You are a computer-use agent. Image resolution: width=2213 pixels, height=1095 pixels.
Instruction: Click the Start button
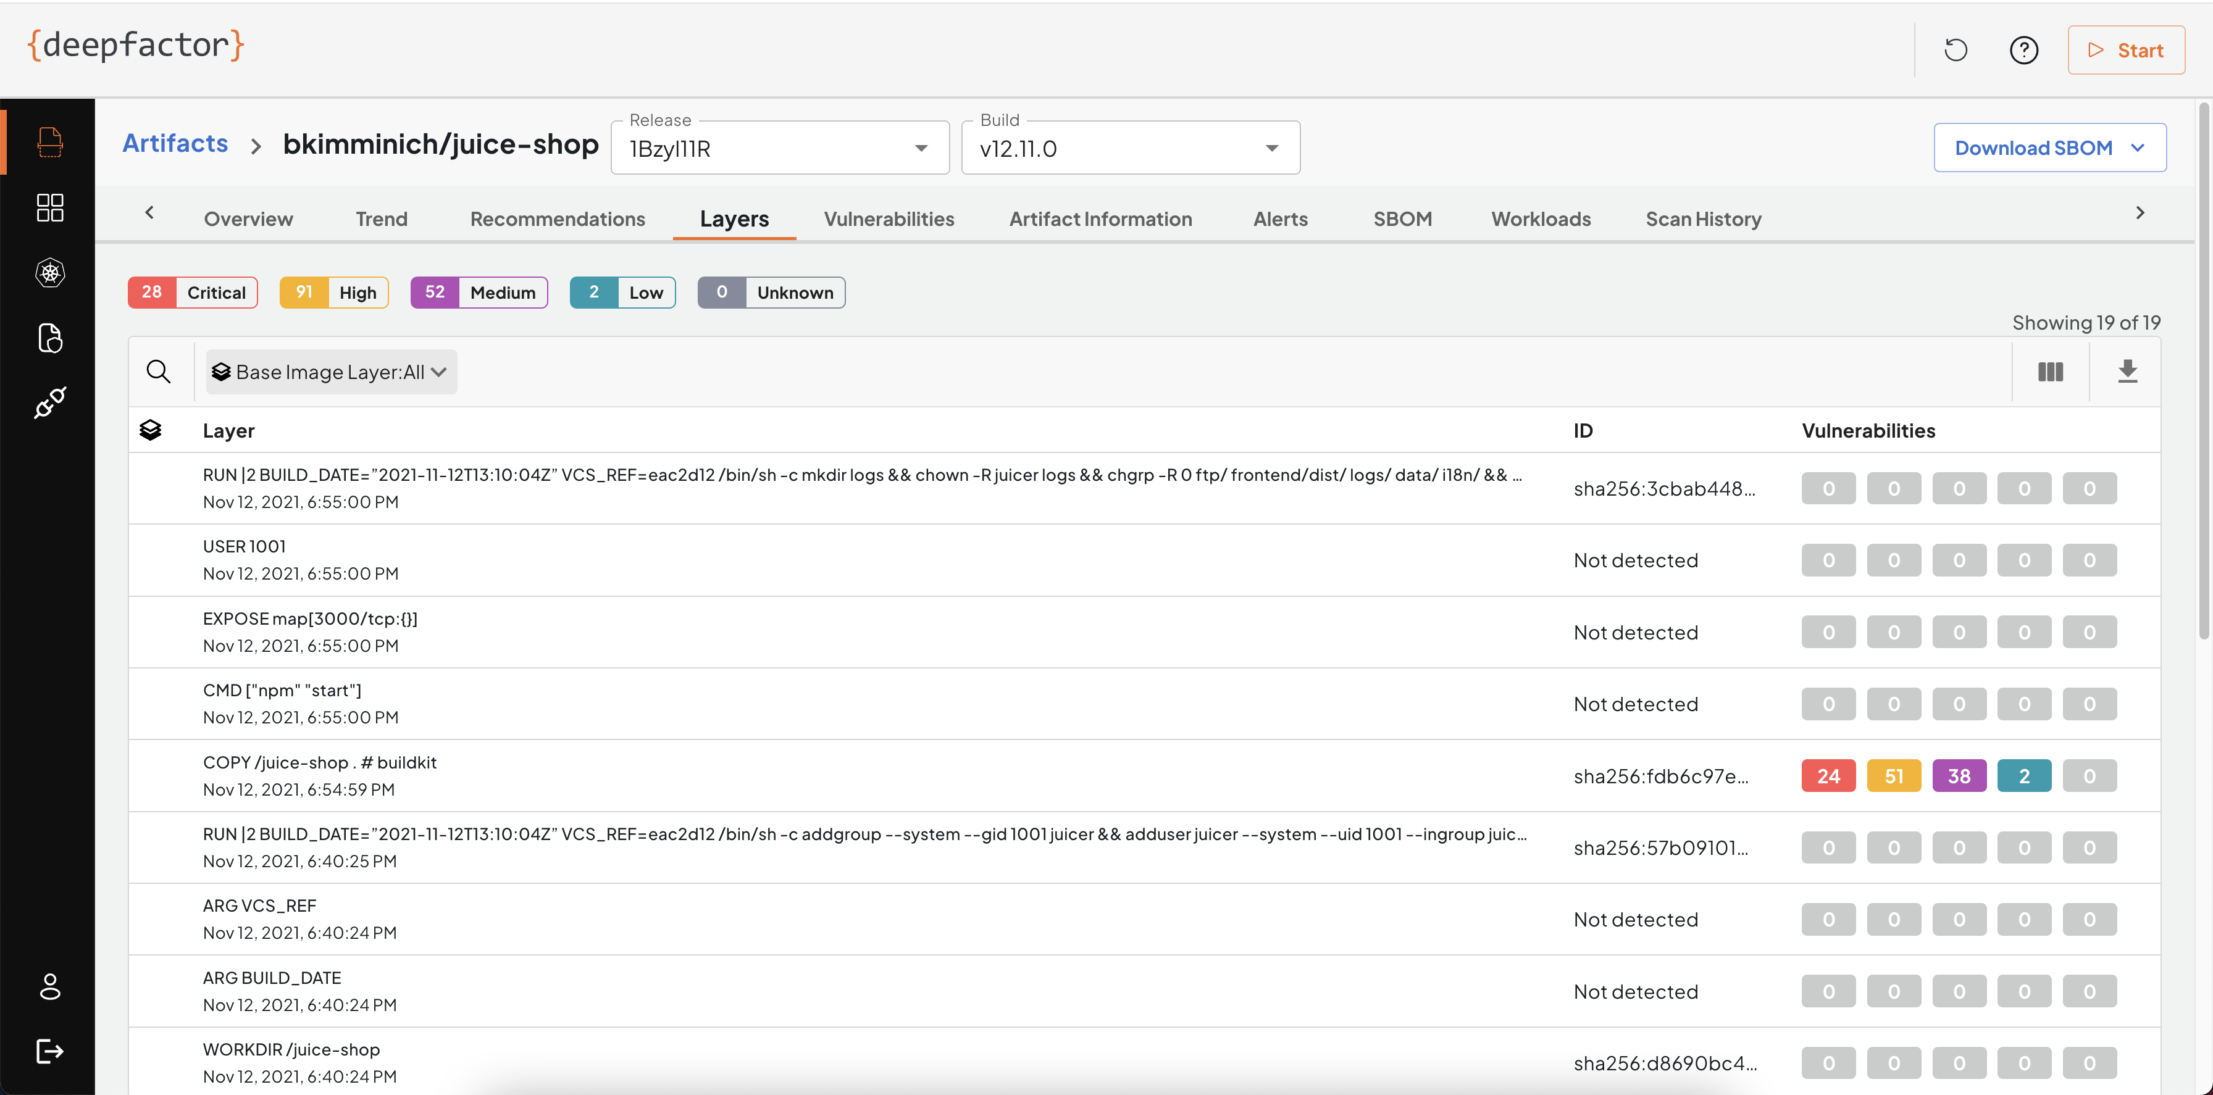click(2125, 50)
